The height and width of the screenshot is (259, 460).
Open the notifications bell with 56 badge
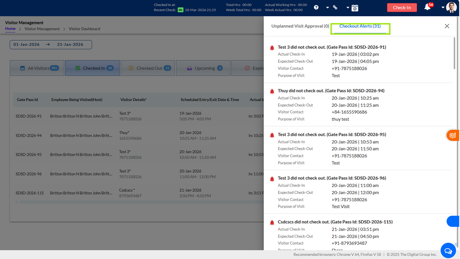click(427, 8)
